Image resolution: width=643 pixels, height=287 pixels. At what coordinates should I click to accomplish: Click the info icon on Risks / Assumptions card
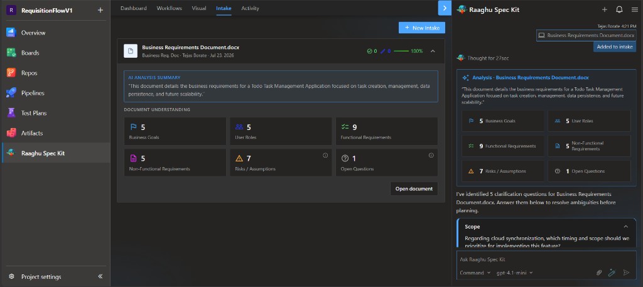325,155
